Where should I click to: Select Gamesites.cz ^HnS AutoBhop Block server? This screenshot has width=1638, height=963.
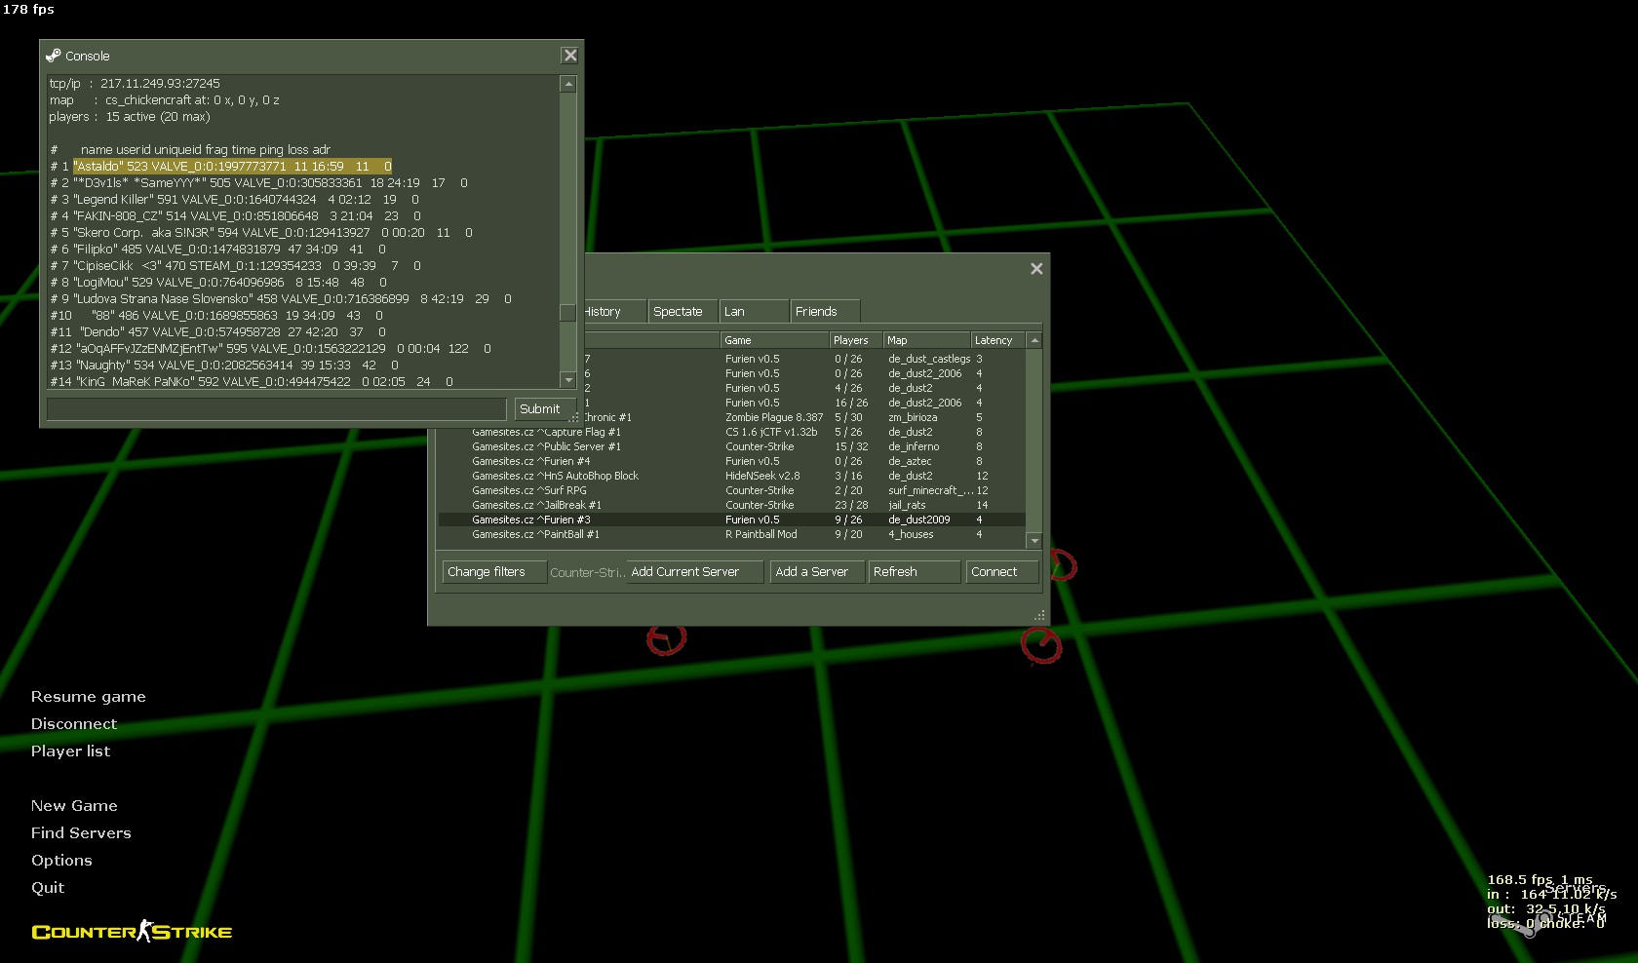[x=731, y=476]
